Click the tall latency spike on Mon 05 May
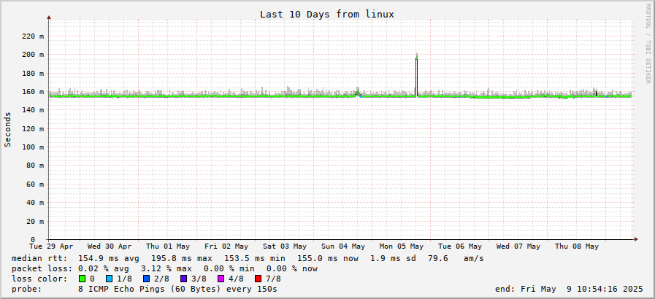 point(416,75)
